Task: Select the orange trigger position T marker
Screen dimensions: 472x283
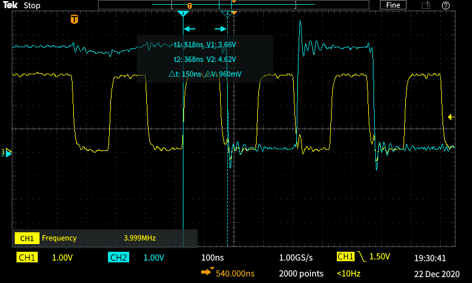Action: (74, 19)
